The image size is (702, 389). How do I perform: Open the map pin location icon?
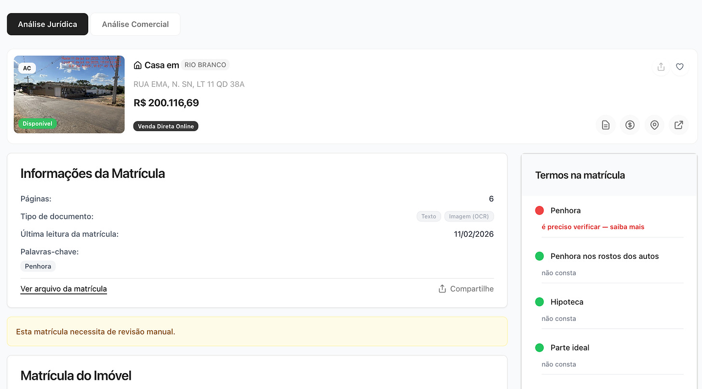(x=654, y=125)
